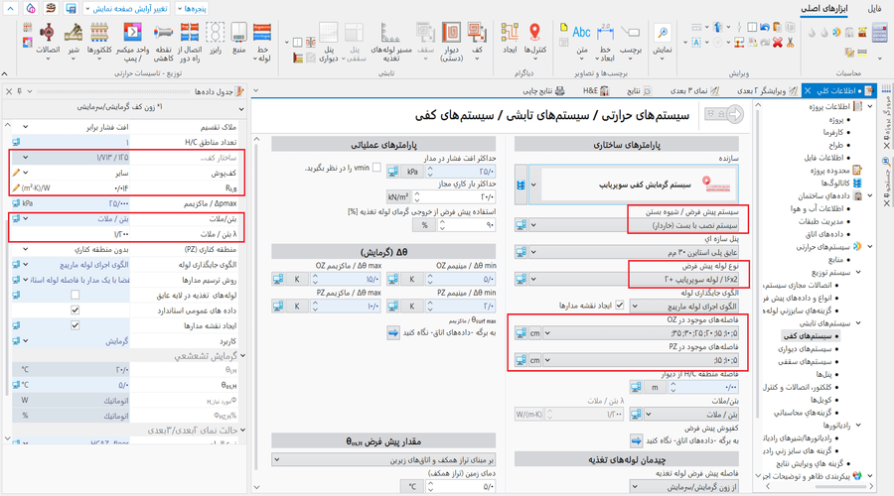Switch to the نمای ۳ بعدی tab
Screen dimensions: 894x496
click(690, 90)
